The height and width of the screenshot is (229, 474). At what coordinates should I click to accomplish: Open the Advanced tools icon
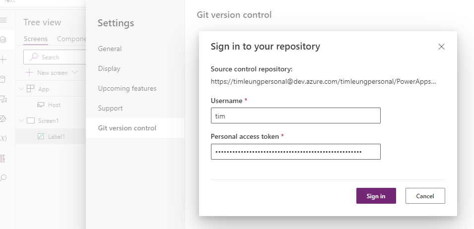point(2,159)
